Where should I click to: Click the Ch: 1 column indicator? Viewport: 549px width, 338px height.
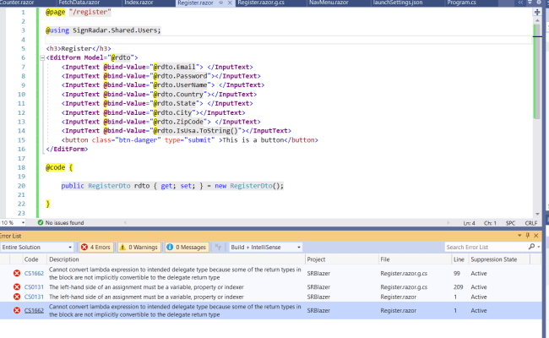[490, 223]
